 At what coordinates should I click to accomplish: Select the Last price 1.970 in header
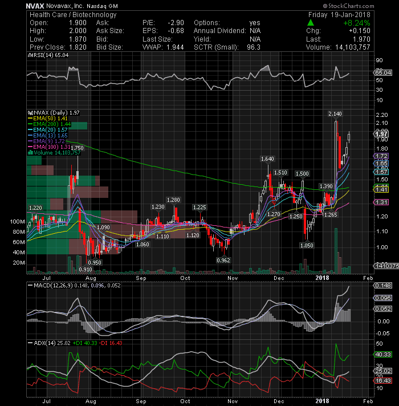tap(361, 39)
